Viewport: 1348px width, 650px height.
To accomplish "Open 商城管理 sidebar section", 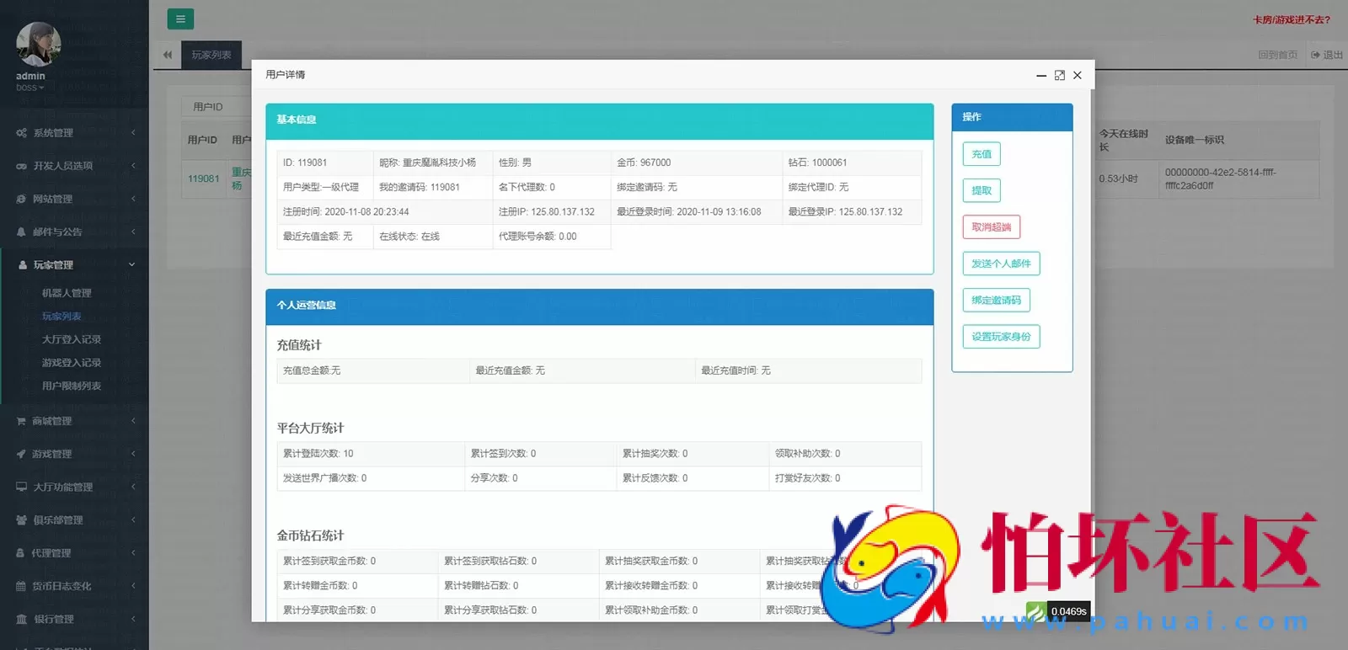I will pyautogui.click(x=52, y=421).
